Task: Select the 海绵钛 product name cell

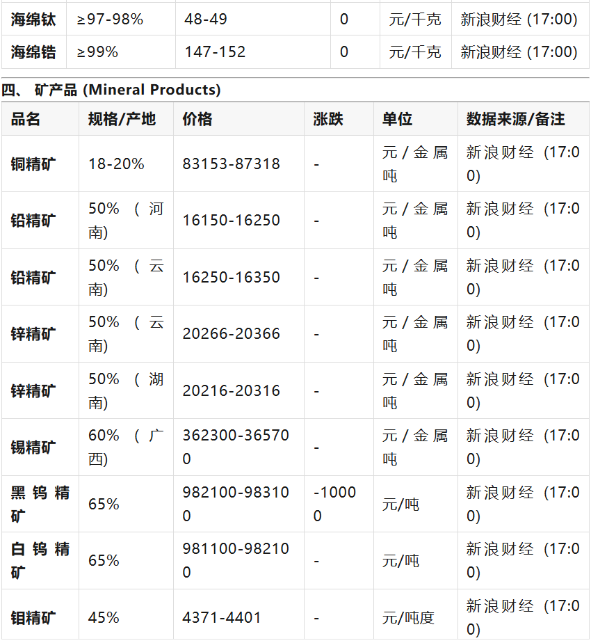Action: (x=33, y=19)
